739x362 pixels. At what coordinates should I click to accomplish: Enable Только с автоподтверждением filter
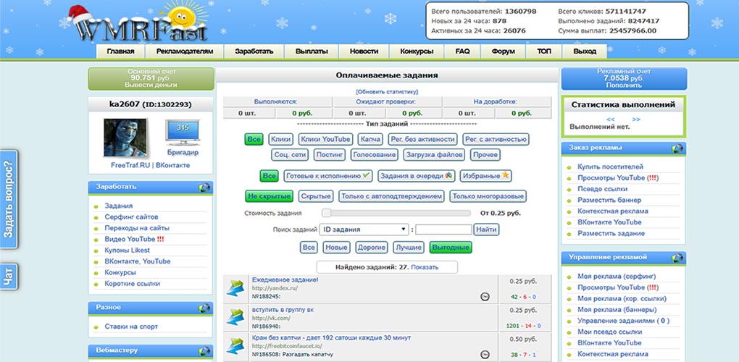click(x=392, y=196)
